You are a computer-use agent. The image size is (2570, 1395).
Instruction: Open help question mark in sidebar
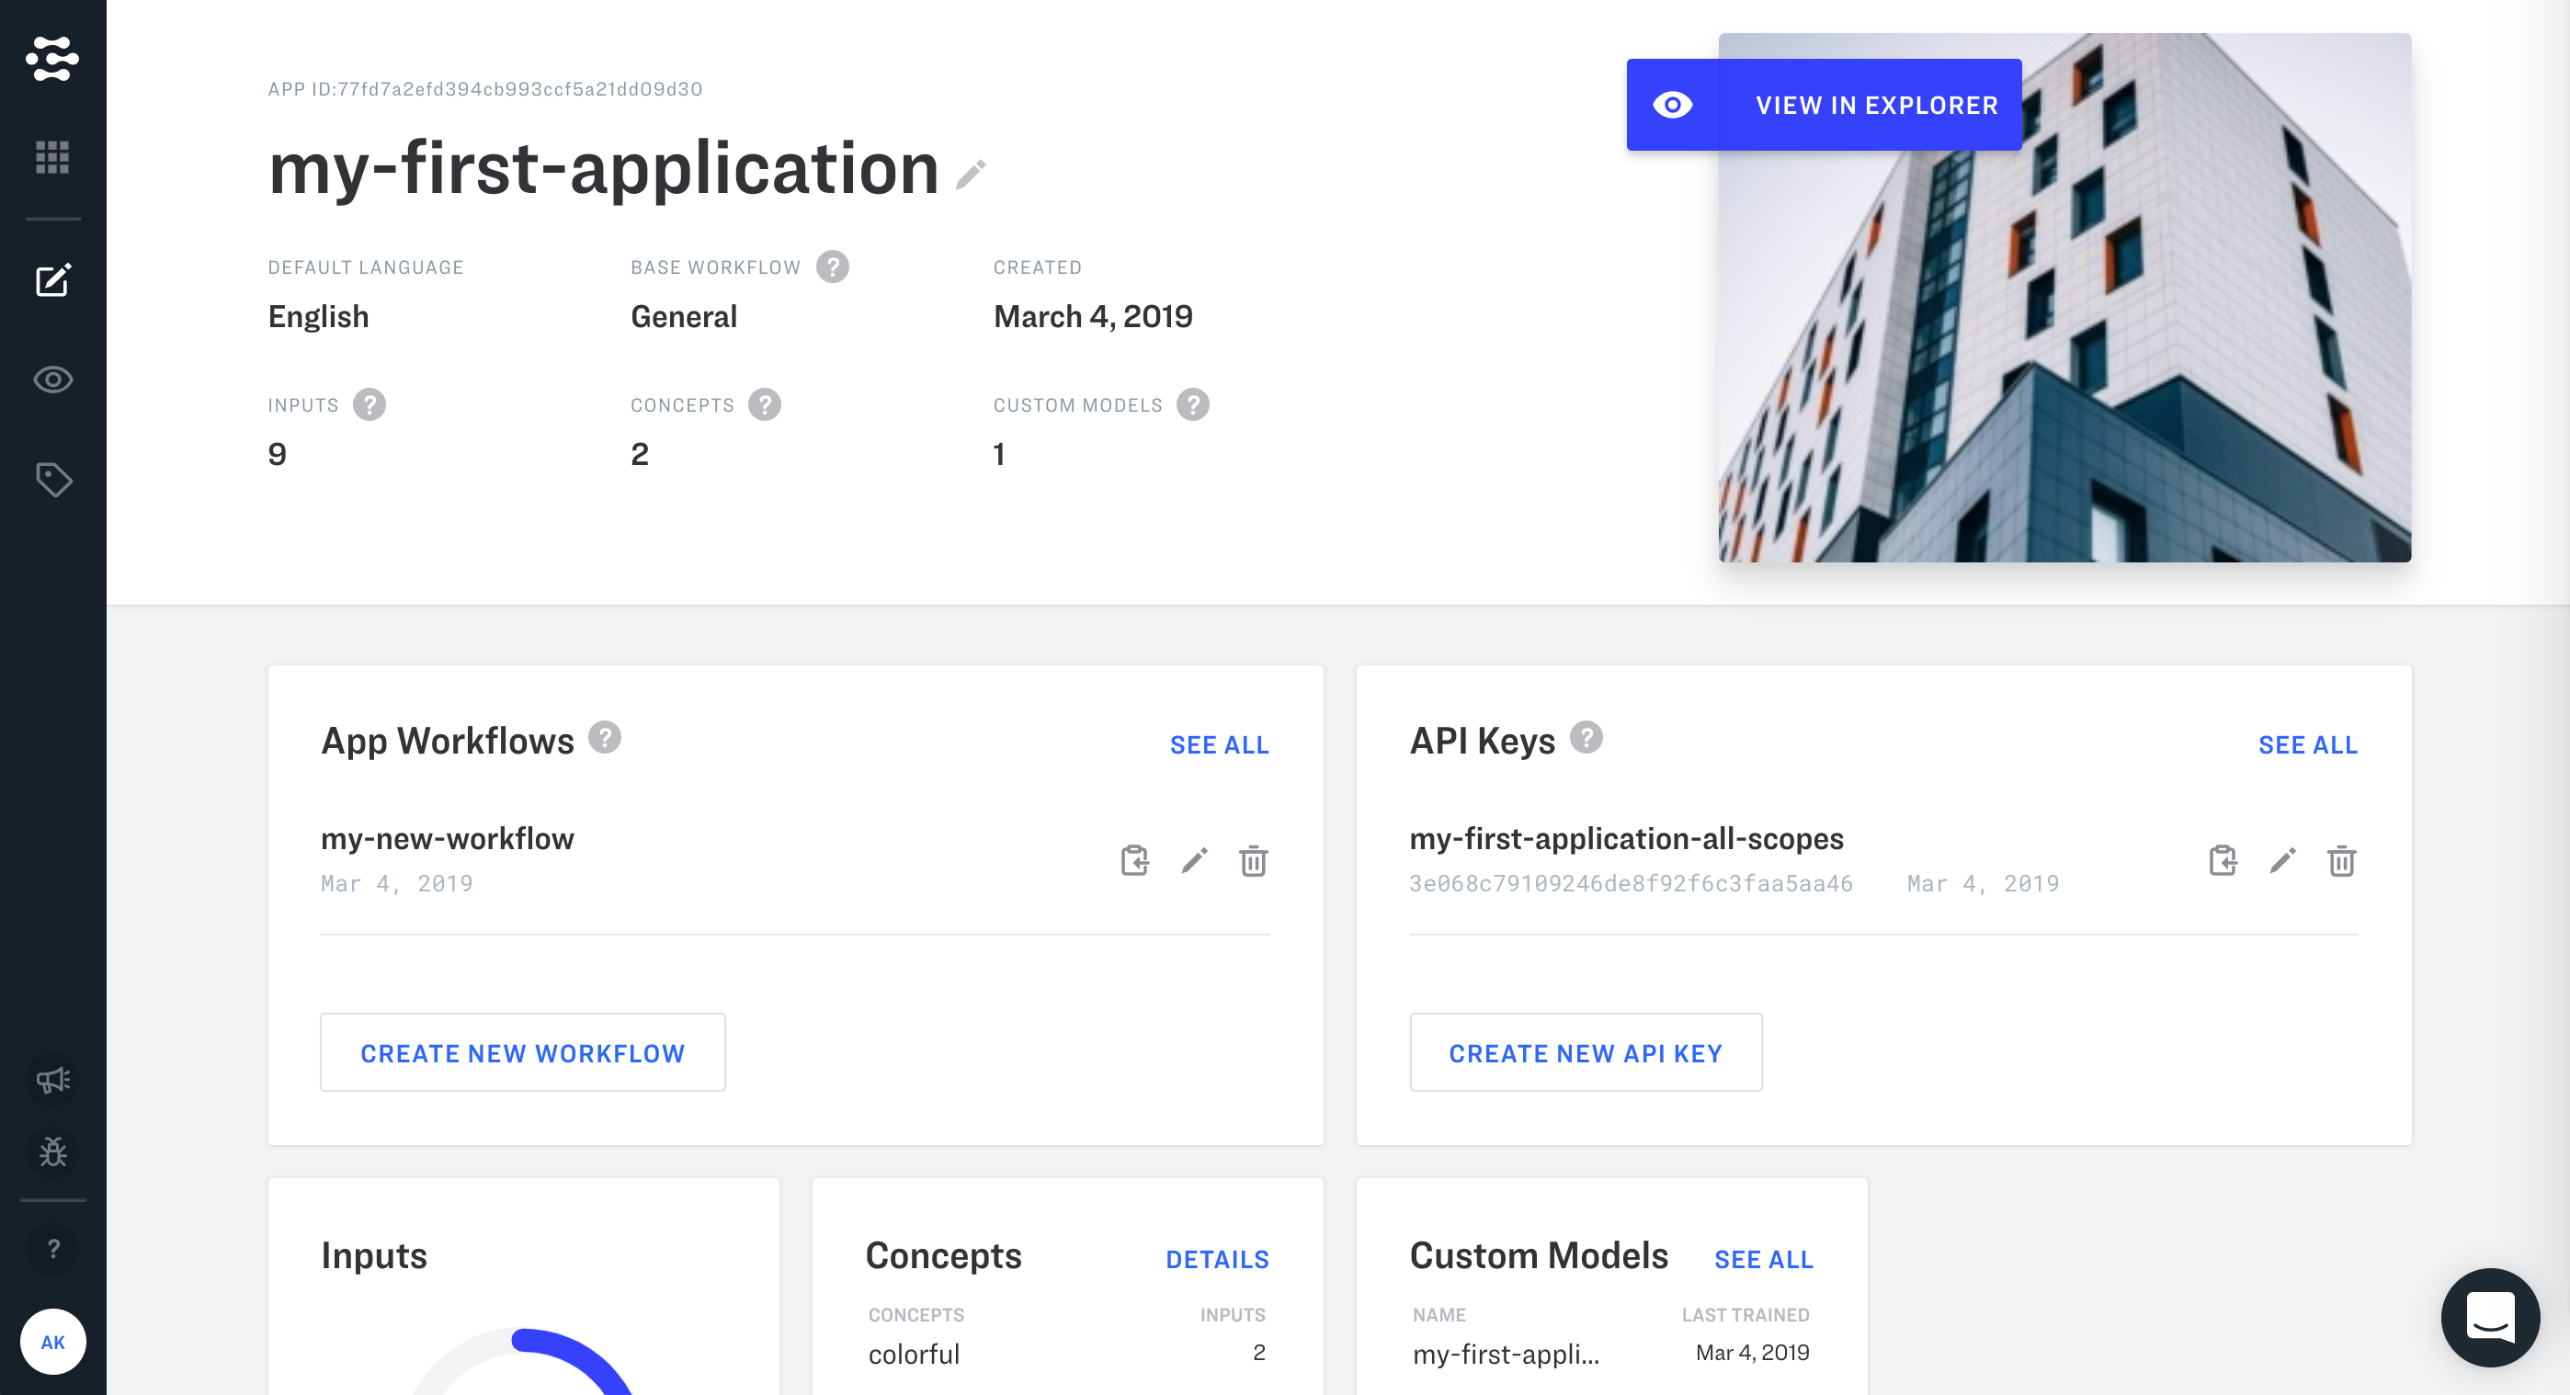51,1248
